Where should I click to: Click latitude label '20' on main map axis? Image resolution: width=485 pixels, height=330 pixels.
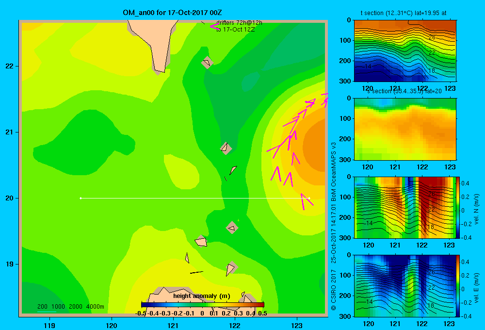point(9,198)
